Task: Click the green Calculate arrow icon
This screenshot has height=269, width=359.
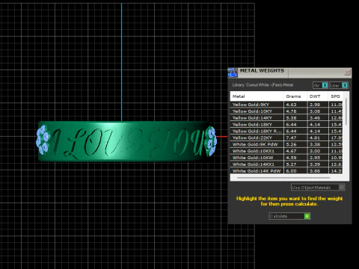Action: (x=307, y=216)
